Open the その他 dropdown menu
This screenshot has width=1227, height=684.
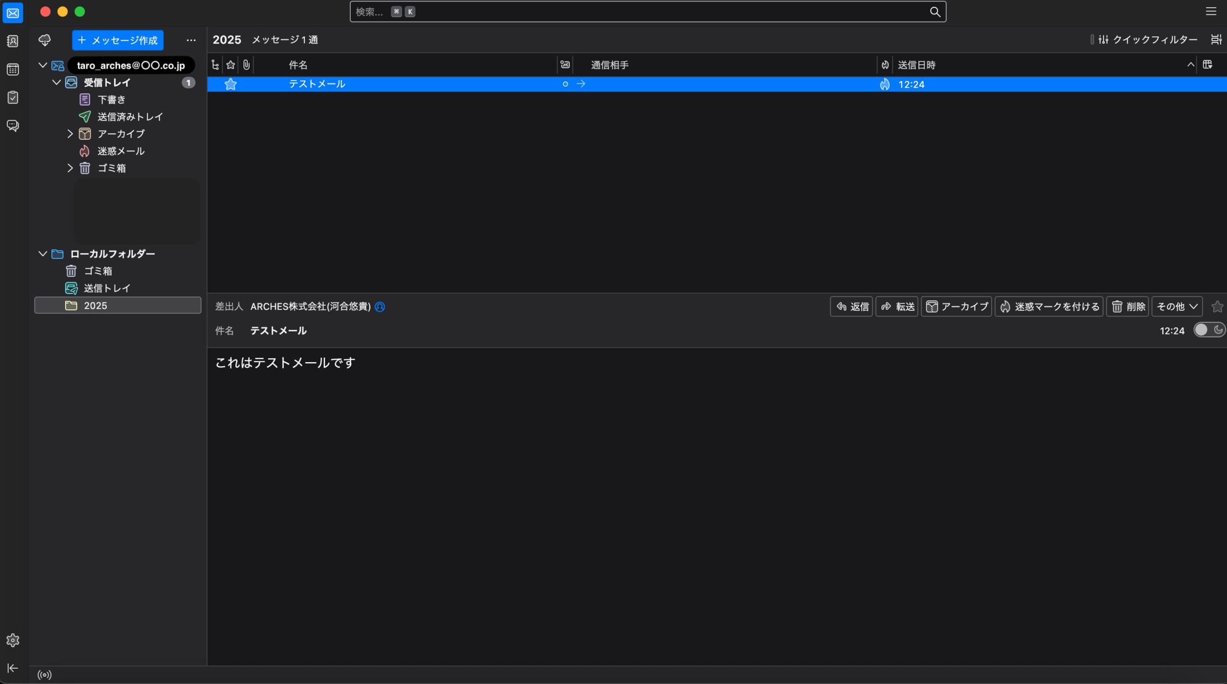(1177, 306)
